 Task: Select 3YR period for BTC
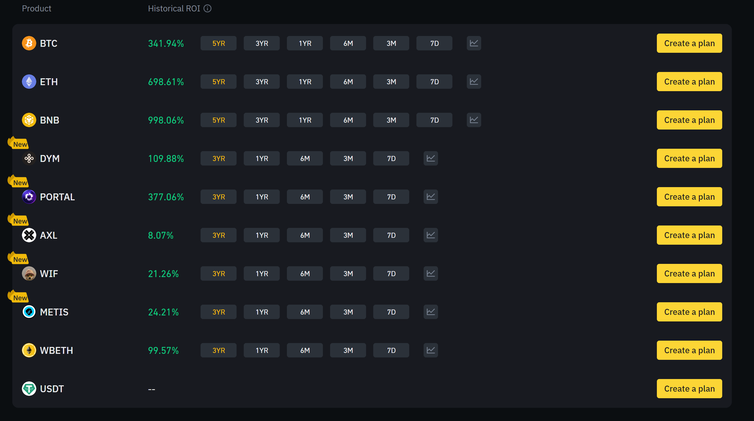(x=262, y=43)
